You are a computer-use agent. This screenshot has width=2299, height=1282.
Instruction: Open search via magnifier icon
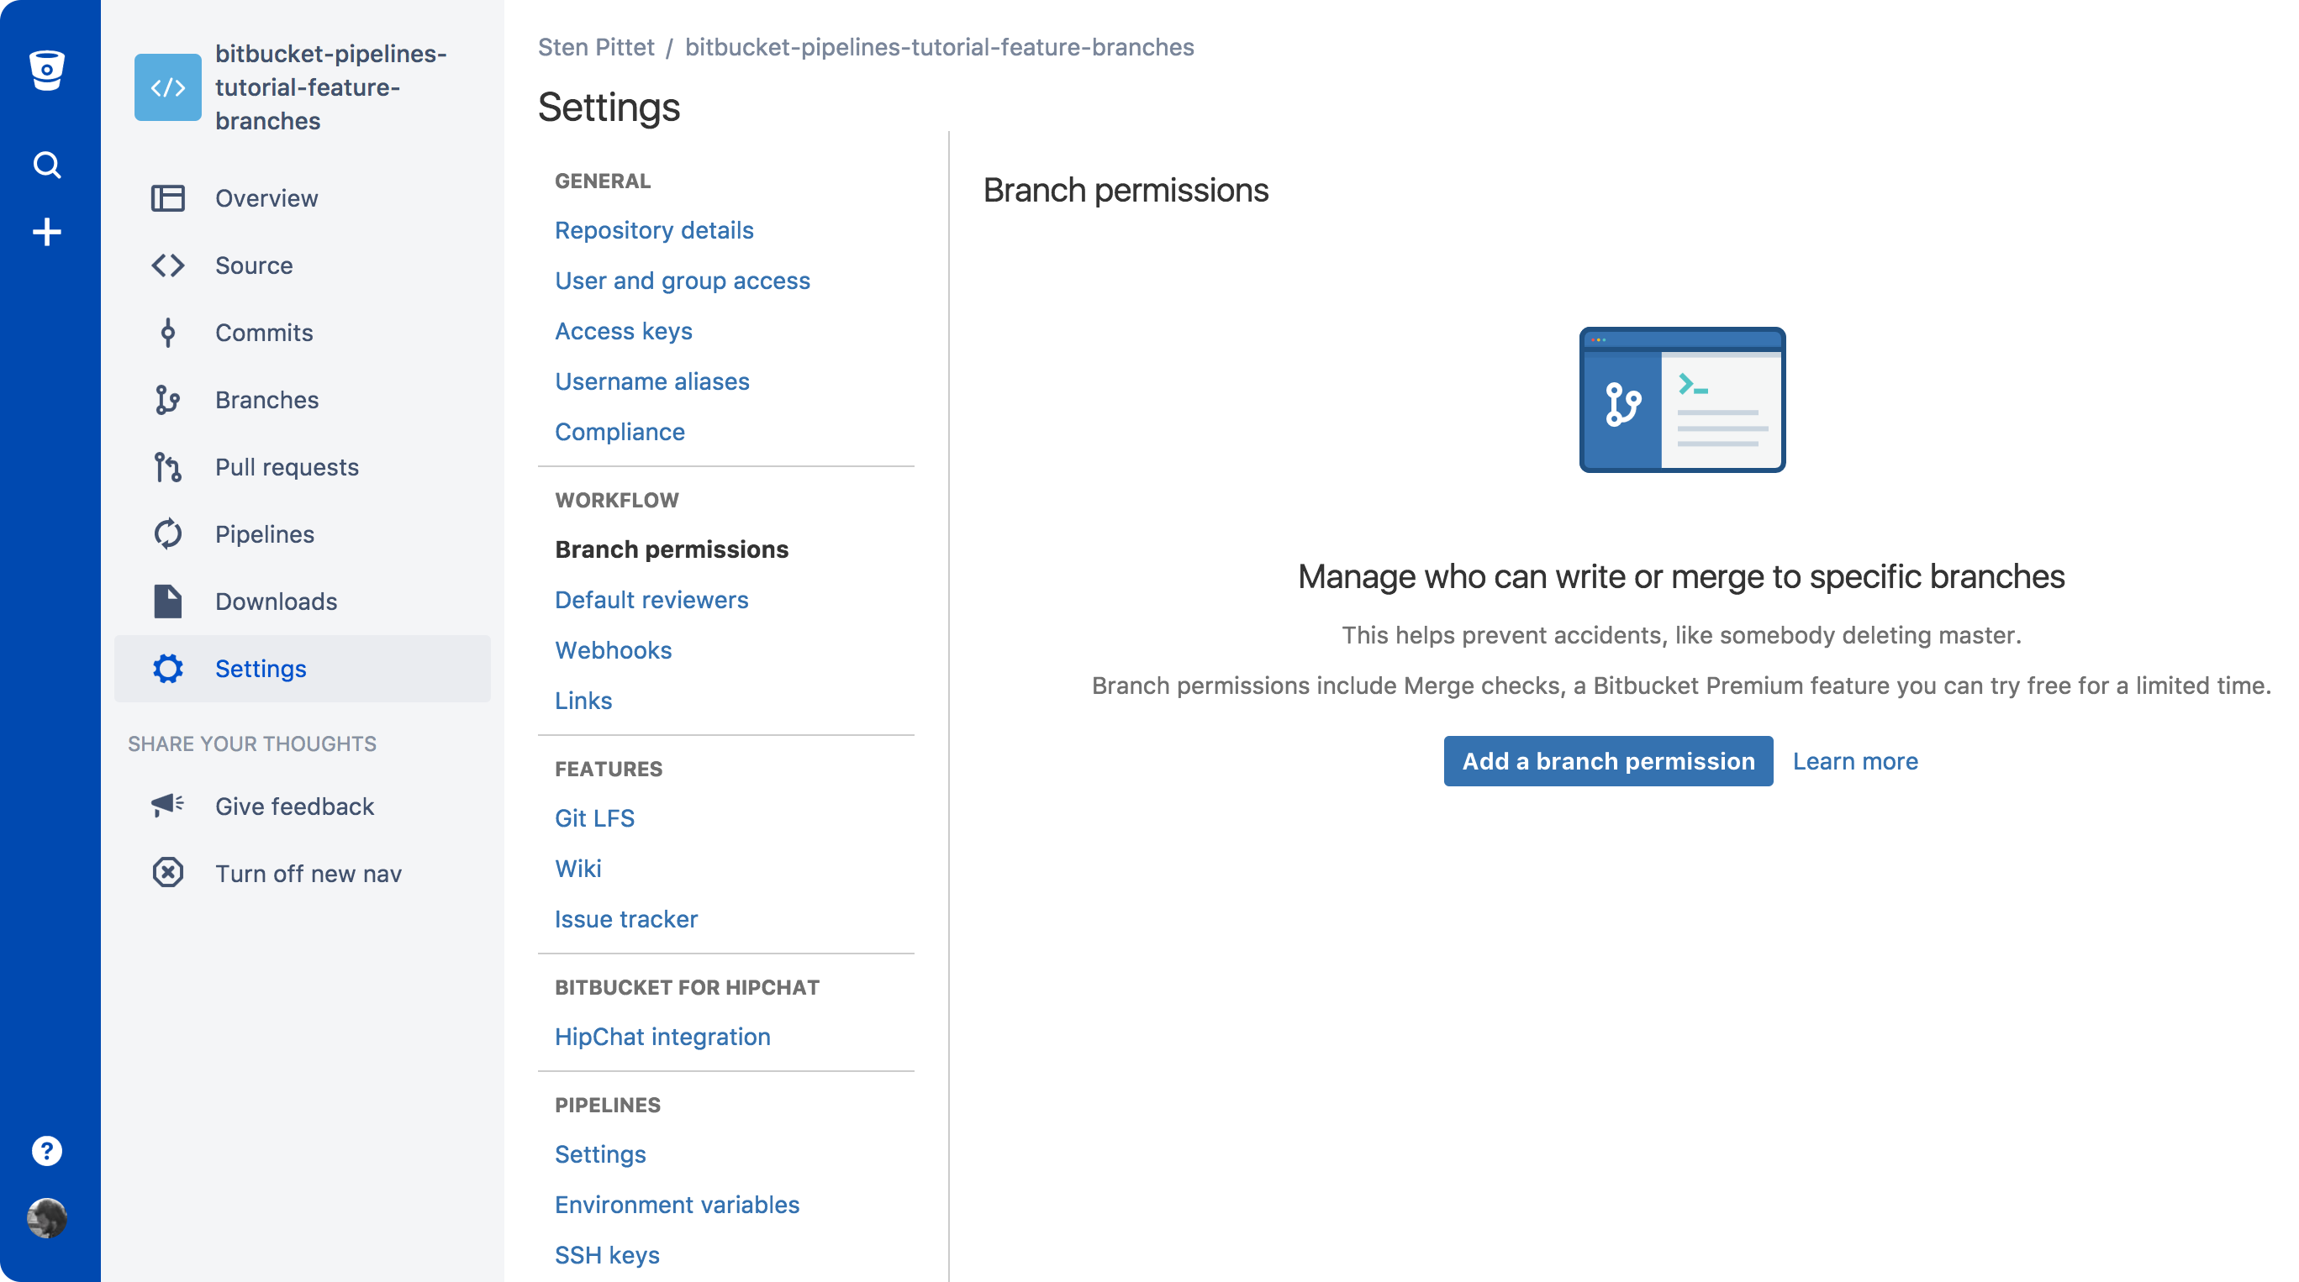(x=46, y=165)
